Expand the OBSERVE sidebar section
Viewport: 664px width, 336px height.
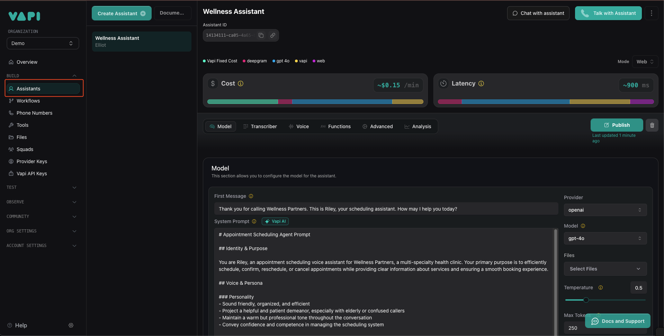[x=42, y=202]
